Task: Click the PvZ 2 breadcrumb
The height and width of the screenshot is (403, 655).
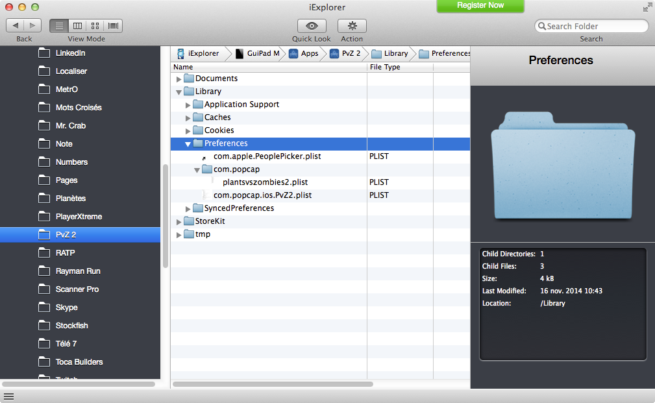Action: coord(345,53)
